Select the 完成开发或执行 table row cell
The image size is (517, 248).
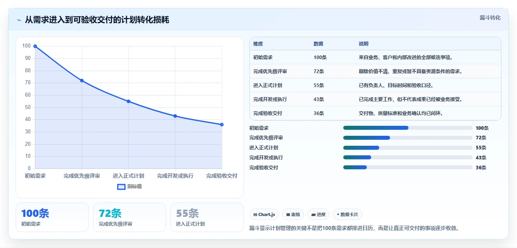[270, 99]
